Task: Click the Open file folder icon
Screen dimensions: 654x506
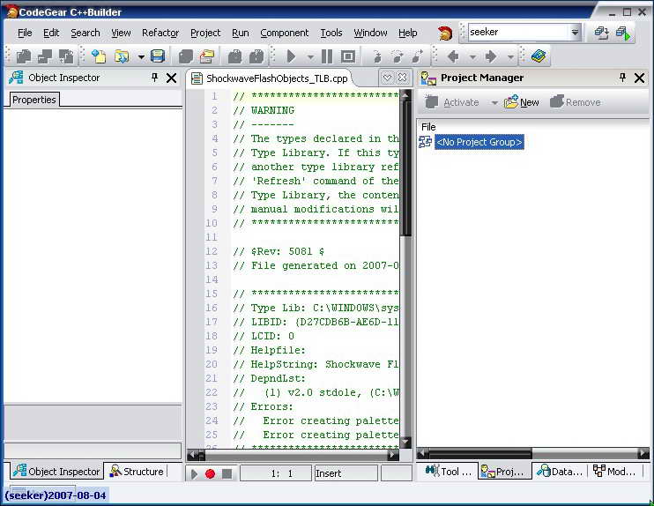Action: [122, 56]
